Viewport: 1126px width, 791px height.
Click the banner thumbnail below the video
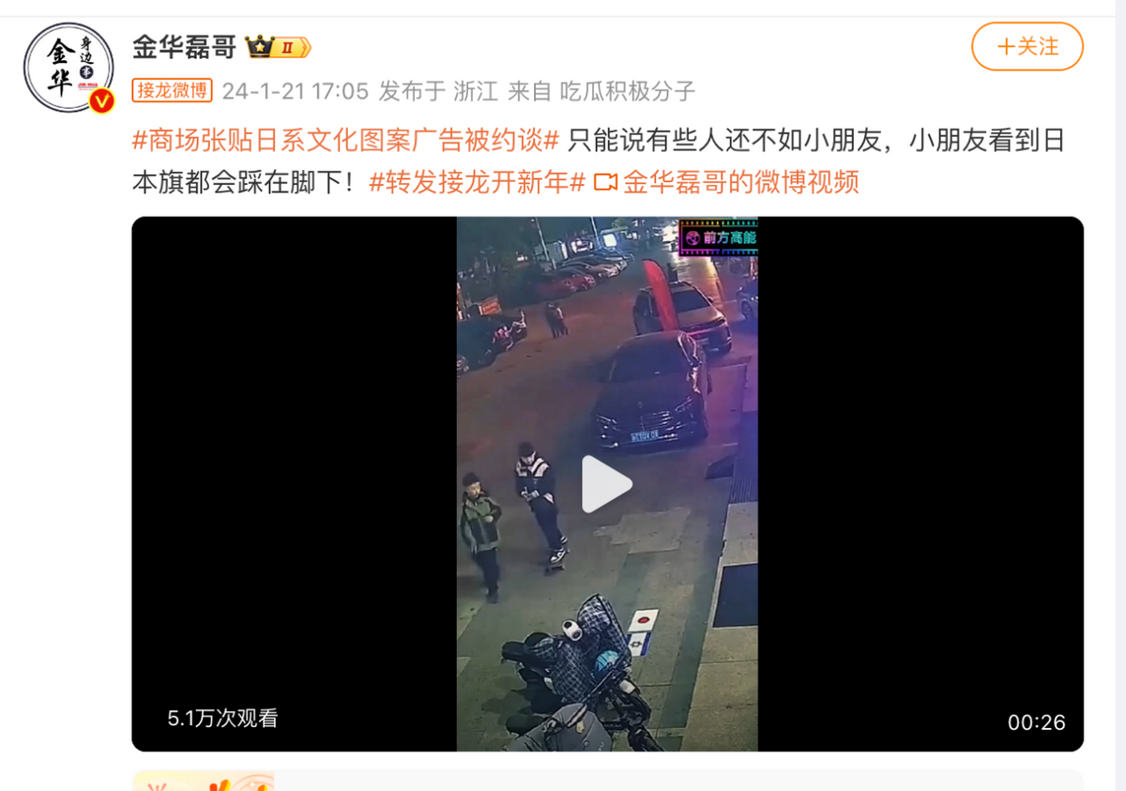[204, 781]
